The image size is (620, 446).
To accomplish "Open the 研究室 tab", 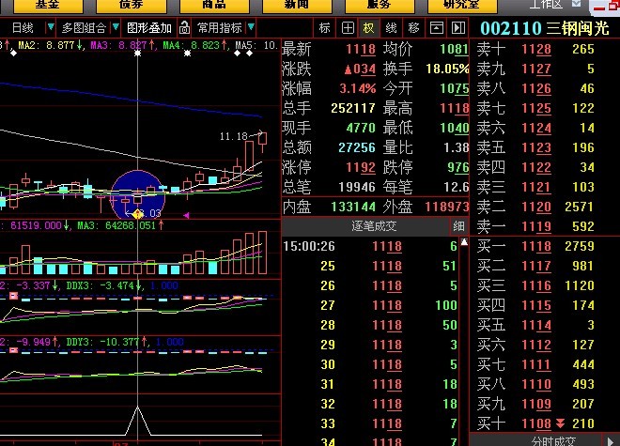I will click(x=462, y=5).
